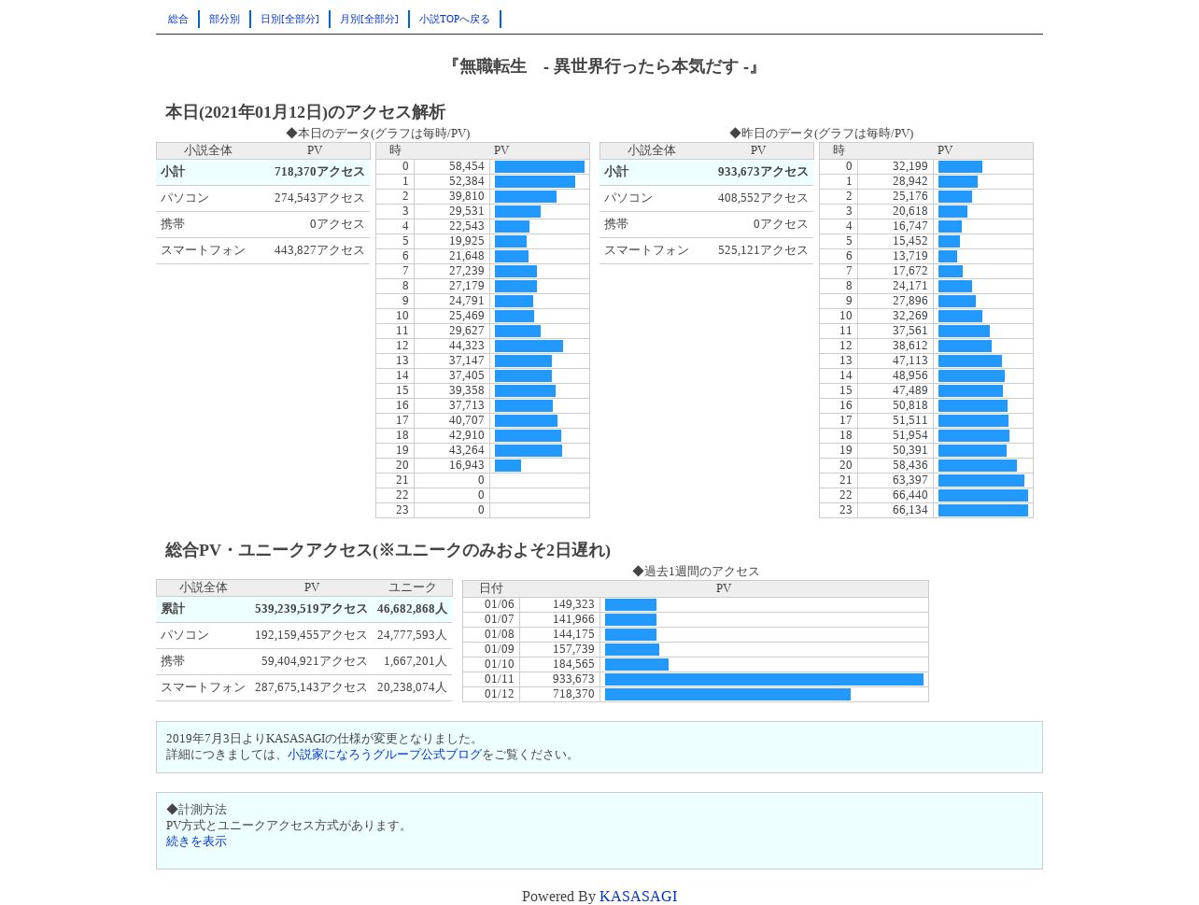
Task: Click yesterday's パソコン value 408,552アクセス
Action: point(763,198)
